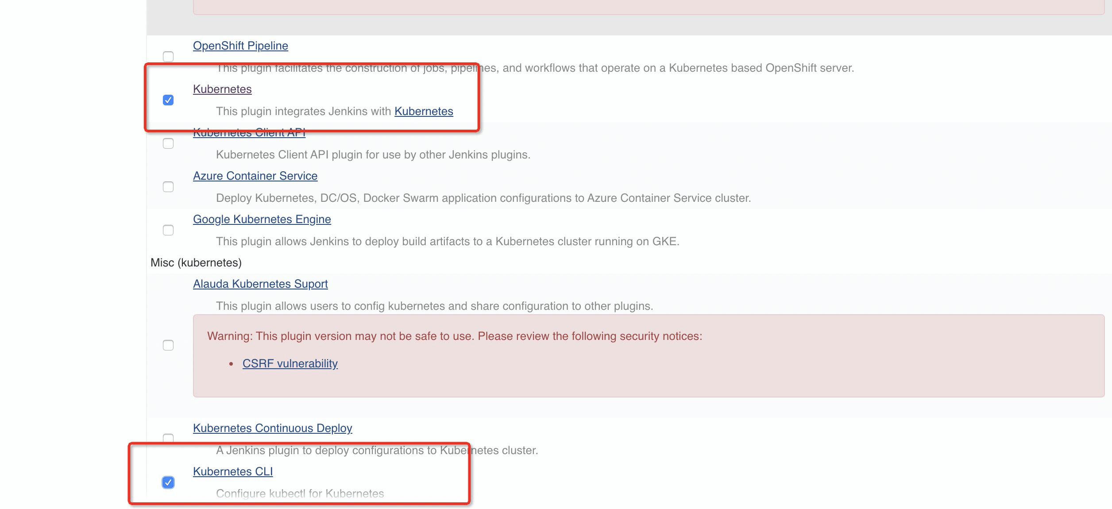Click the Azure 'Deploy Kubernetes, DC/OS' description
Screen dimensions: 1112x509
[x=483, y=198]
